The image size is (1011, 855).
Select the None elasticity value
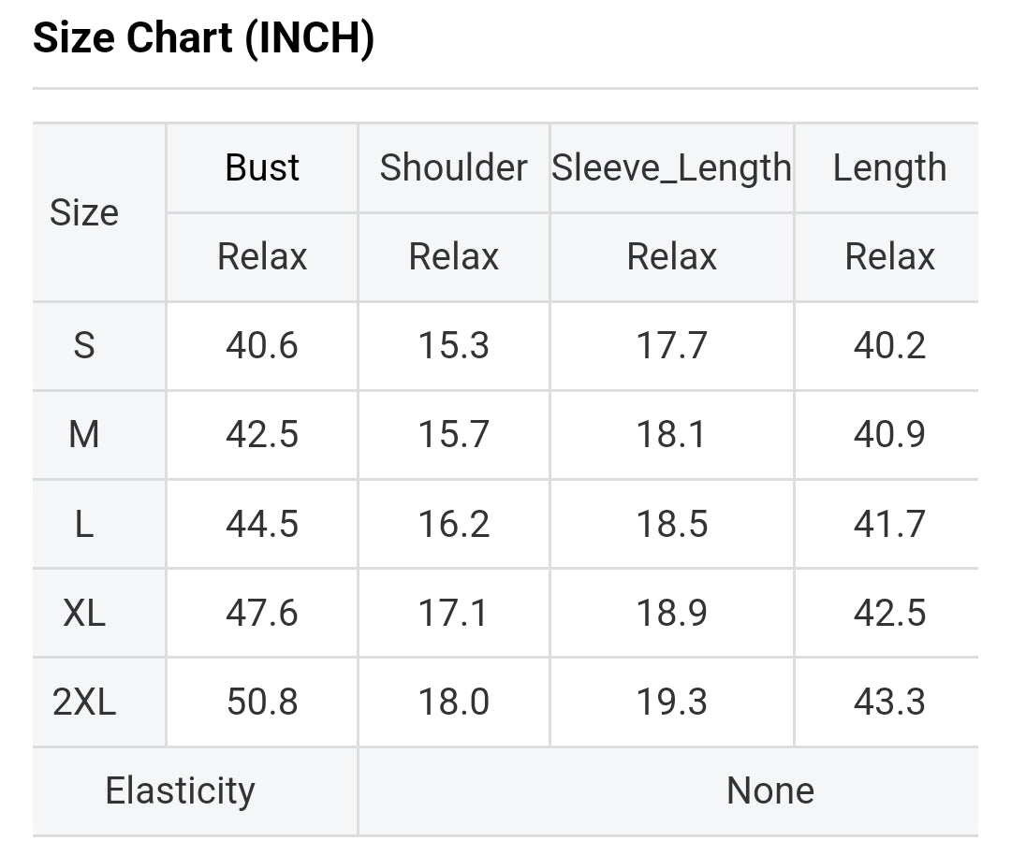tap(769, 791)
